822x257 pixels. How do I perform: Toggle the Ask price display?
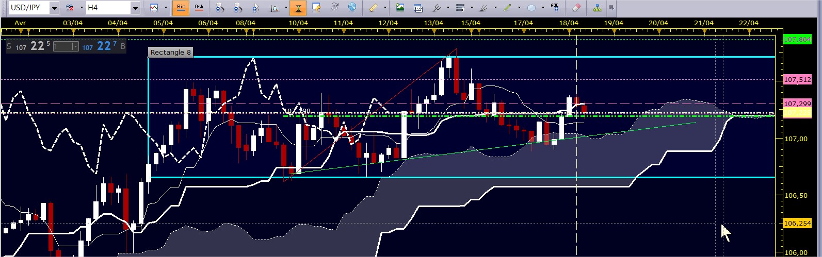pyautogui.click(x=199, y=8)
